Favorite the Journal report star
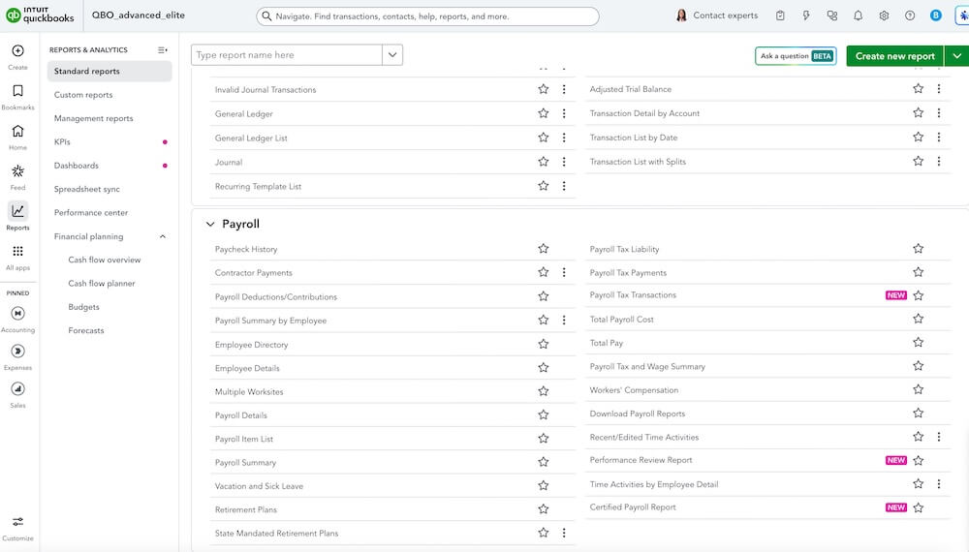The width and height of the screenshot is (969, 552). pyautogui.click(x=544, y=162)
